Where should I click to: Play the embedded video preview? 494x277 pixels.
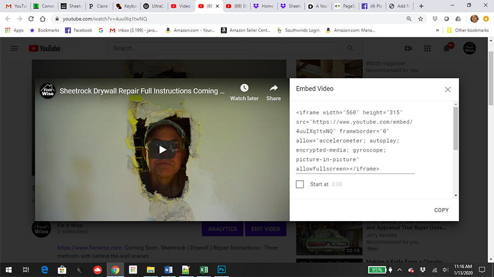pyautogui.click(x=162, y=149)
